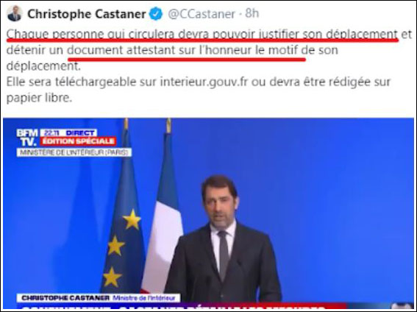The image size is (417, 312).
Task: Open the @CCastaner handle link
Action: (x=202, y=14)
